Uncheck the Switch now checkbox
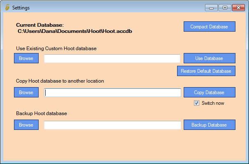Screen dimensions: 249x164 pyautogui.click(x=196, y=103)
